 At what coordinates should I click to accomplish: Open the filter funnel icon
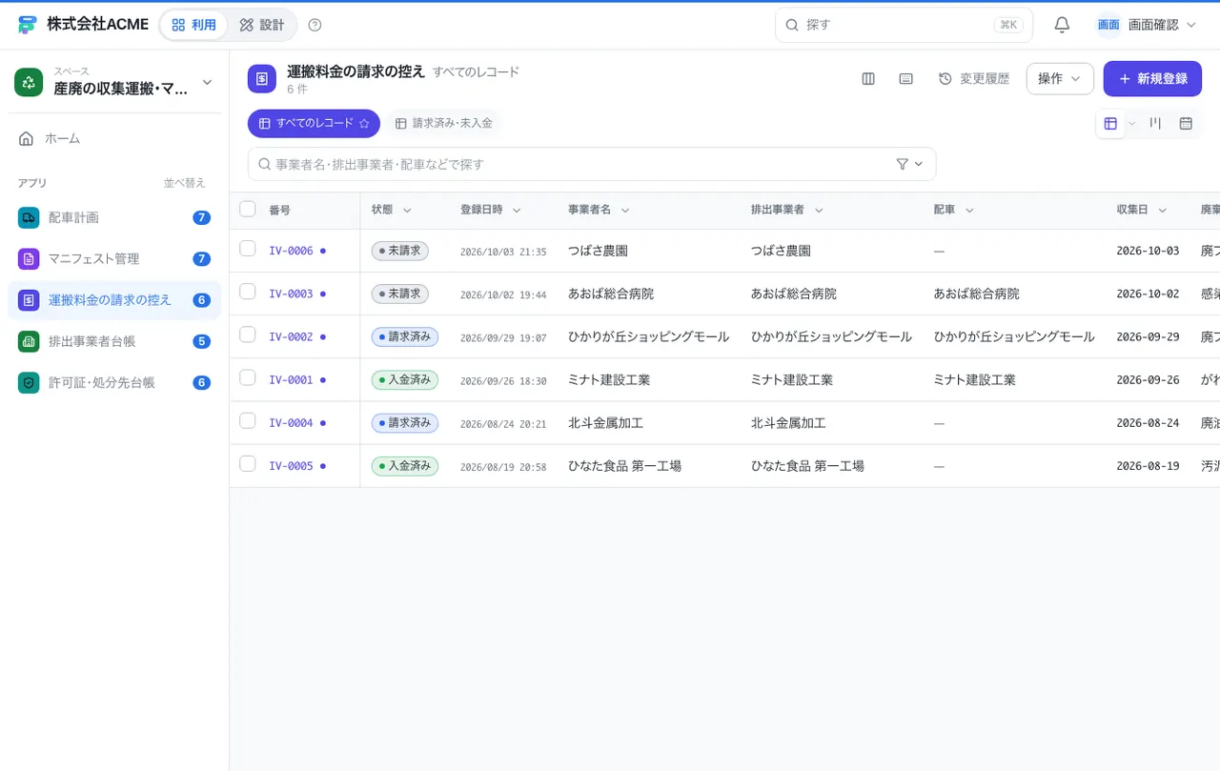click(x=903, y=164)
